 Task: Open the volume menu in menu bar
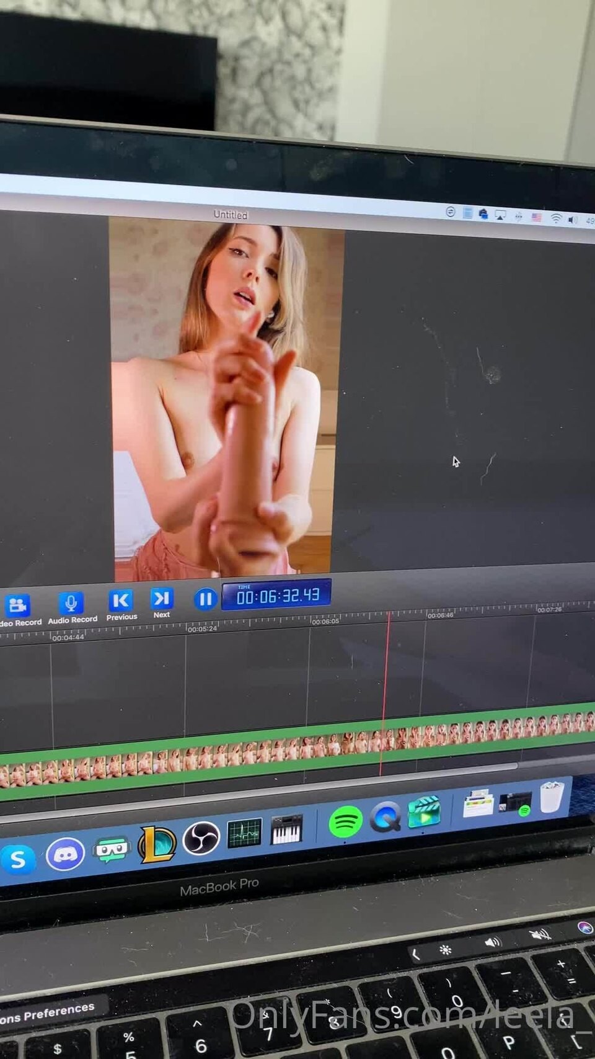[572, 220]
